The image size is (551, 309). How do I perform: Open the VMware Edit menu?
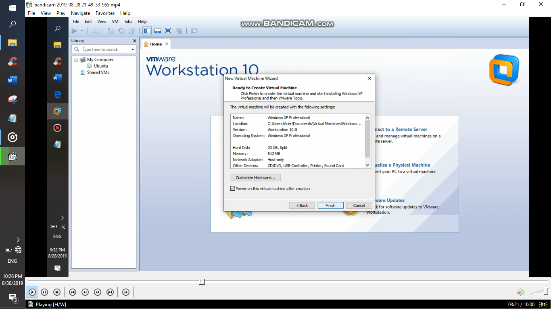coord(88,22)
